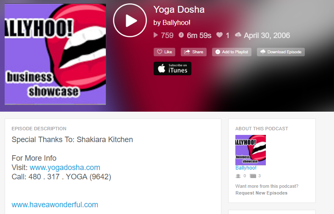Image resolution: width=334 pixels, height=214 pixels.
Task: Click the small Ballyhoo podcast thumbnail
Action: pos(251,150)
